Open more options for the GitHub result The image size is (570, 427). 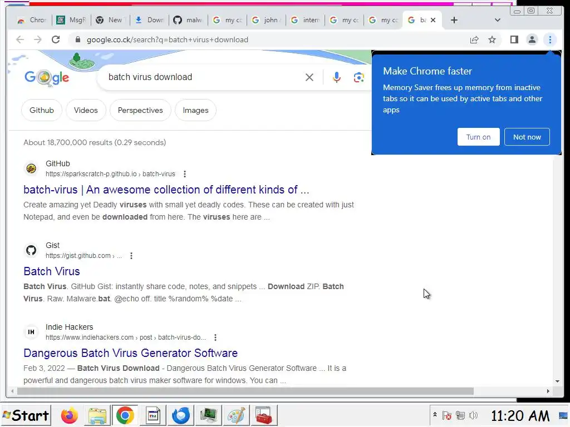[x=185, y=174]
